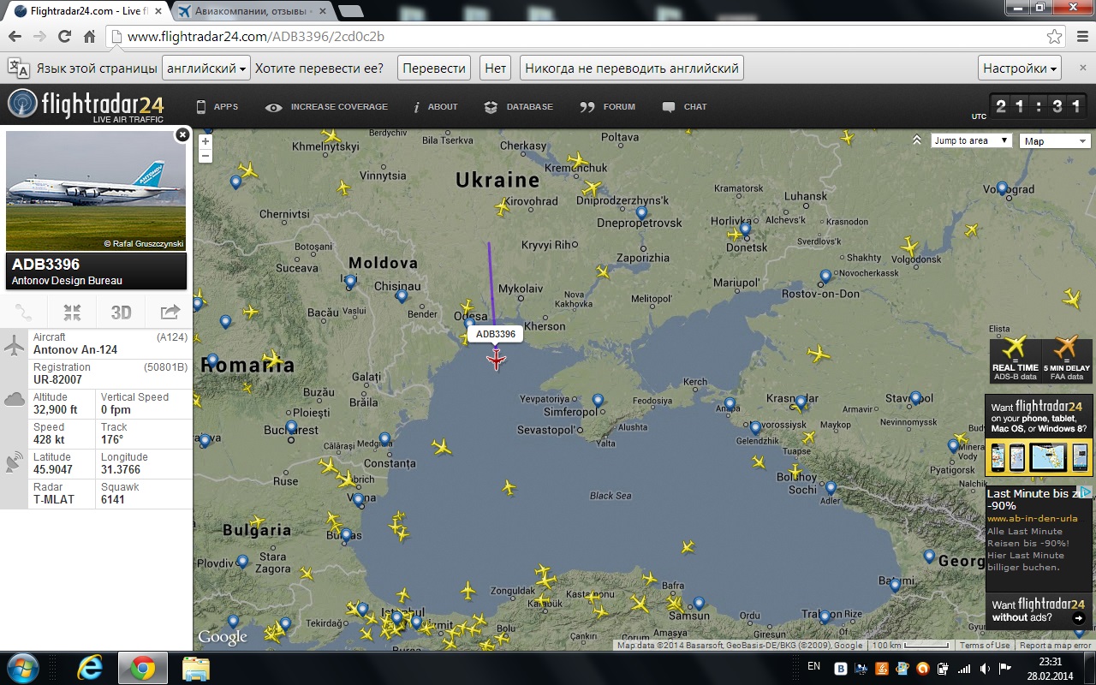The height and width of the screenshot is (685, 1096).
Task: Click the center-on-aircraft arrows icon
Action: [73, 313]
